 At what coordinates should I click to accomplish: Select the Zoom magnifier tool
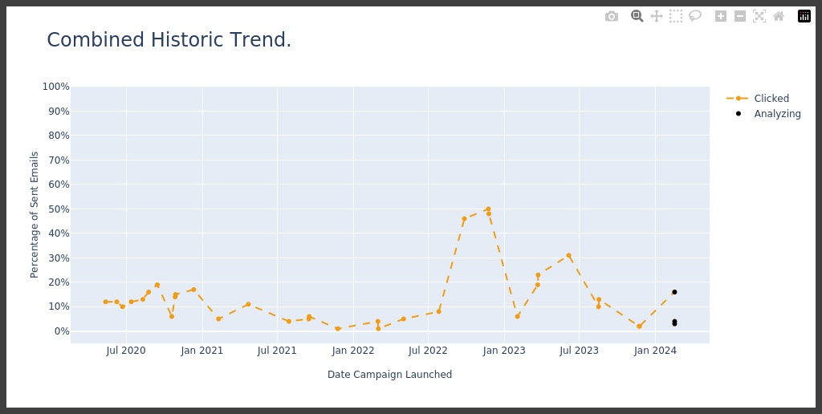[637, 16]
